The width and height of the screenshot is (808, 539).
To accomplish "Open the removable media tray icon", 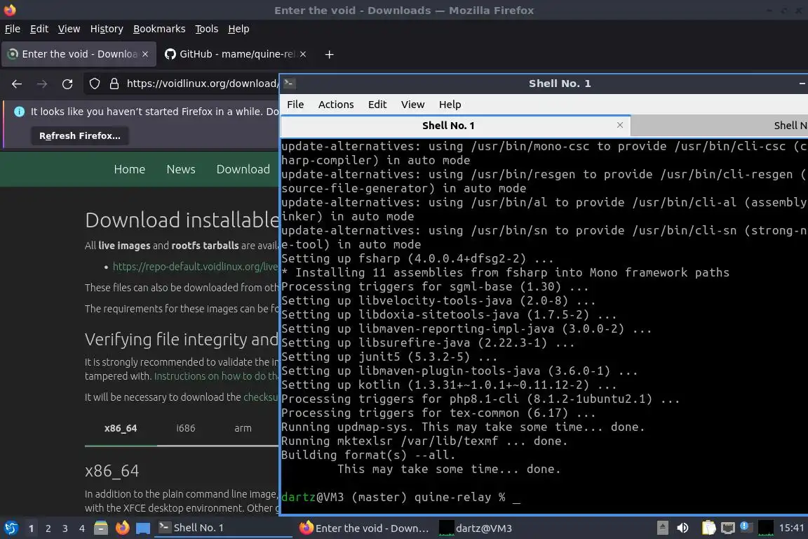I will pyautogui.click(x=663, y=528).
